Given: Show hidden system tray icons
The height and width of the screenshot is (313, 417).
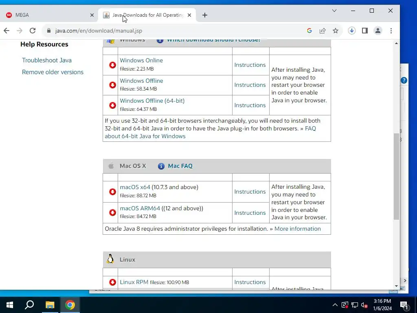Looking at the screenshot, I should (x=335, y=305).
